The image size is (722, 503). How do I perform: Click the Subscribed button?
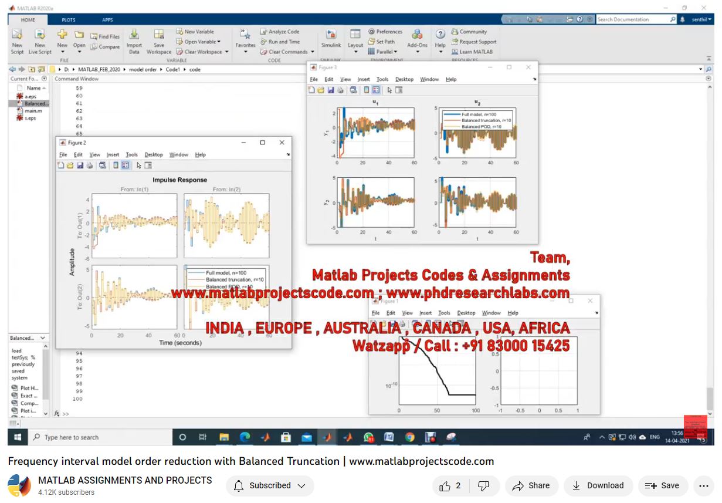(x=270, y=486)
